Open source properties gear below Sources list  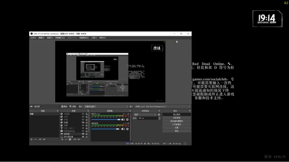70,139
